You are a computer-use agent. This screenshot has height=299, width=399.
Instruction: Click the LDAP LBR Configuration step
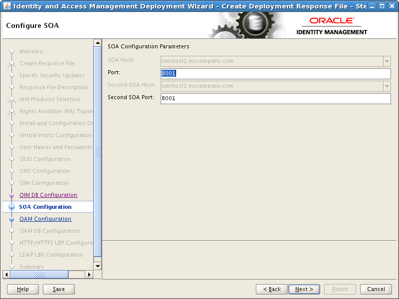[51, 255]
